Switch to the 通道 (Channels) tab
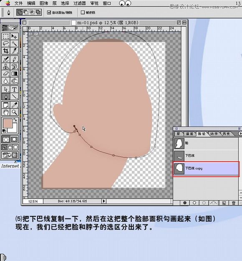Screen dimensions: 242x261 pos(189,134)
